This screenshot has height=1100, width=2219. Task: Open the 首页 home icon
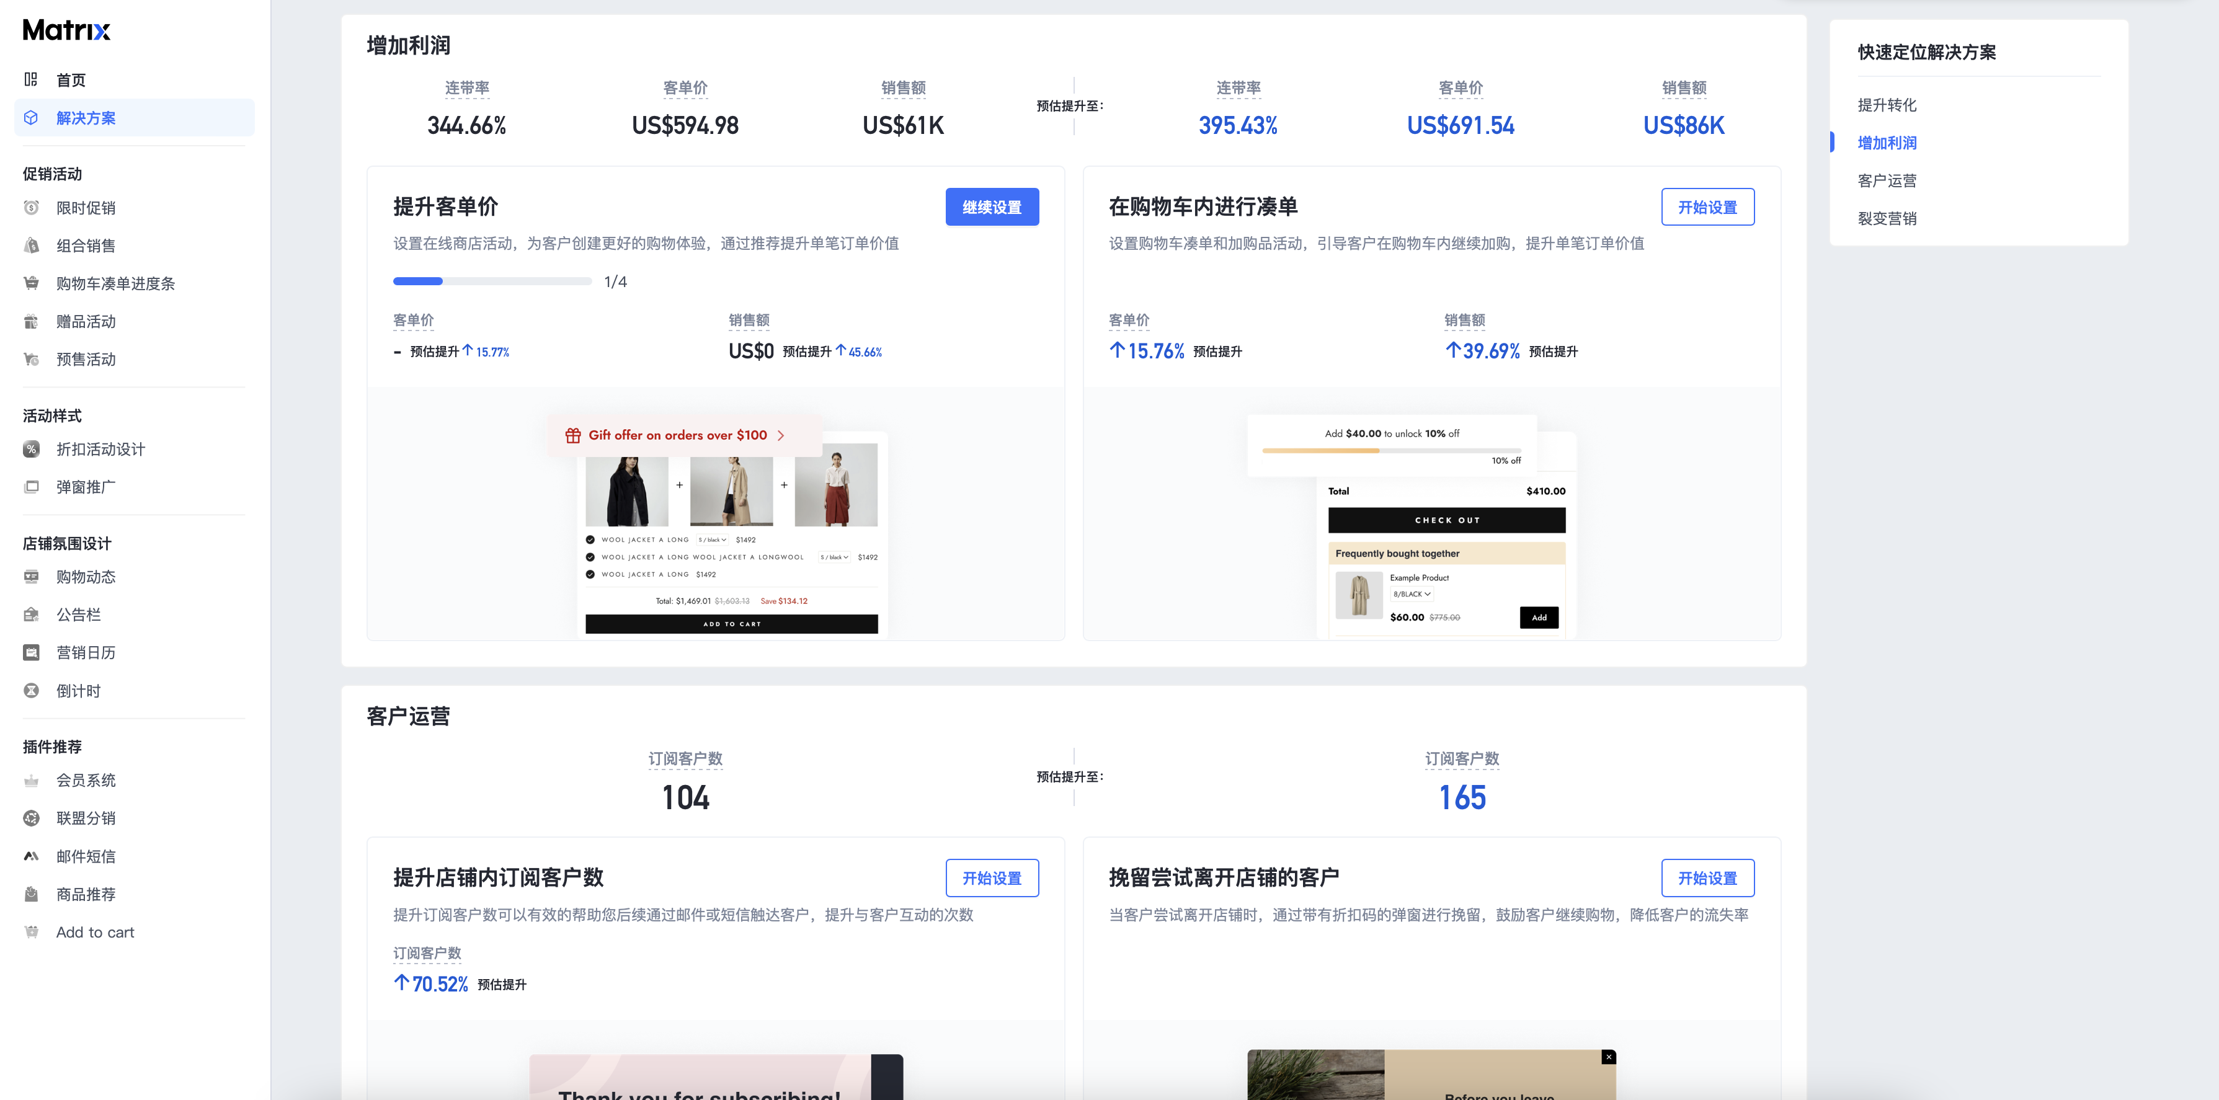31,79
